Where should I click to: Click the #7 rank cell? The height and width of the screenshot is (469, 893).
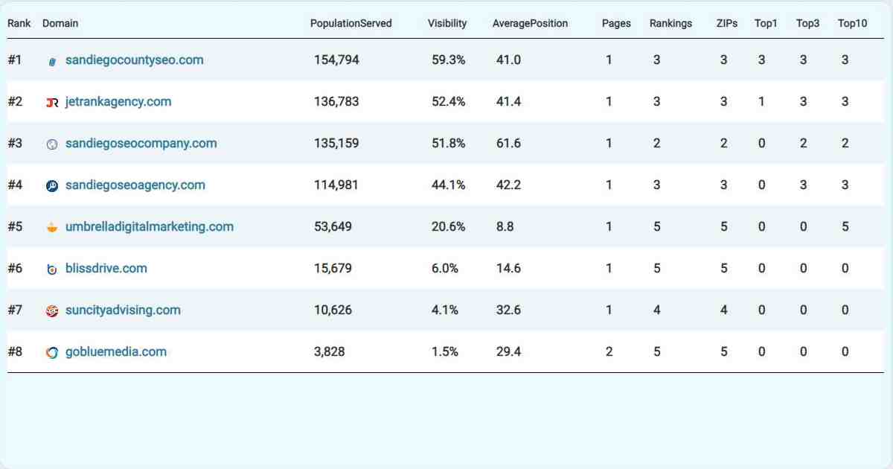pos(15,310)
